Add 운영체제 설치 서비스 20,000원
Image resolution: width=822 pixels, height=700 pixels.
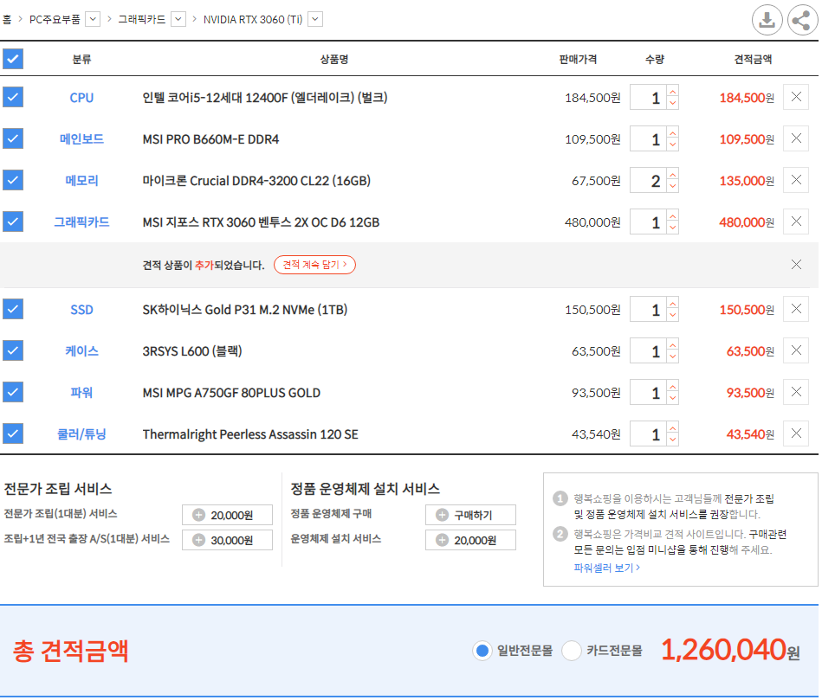pyautogui.click(x=470, y=540)
